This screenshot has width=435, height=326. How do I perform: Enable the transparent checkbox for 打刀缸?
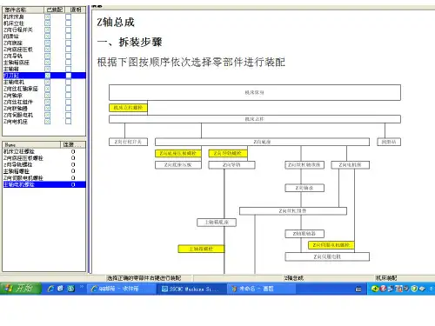[68, 76]
